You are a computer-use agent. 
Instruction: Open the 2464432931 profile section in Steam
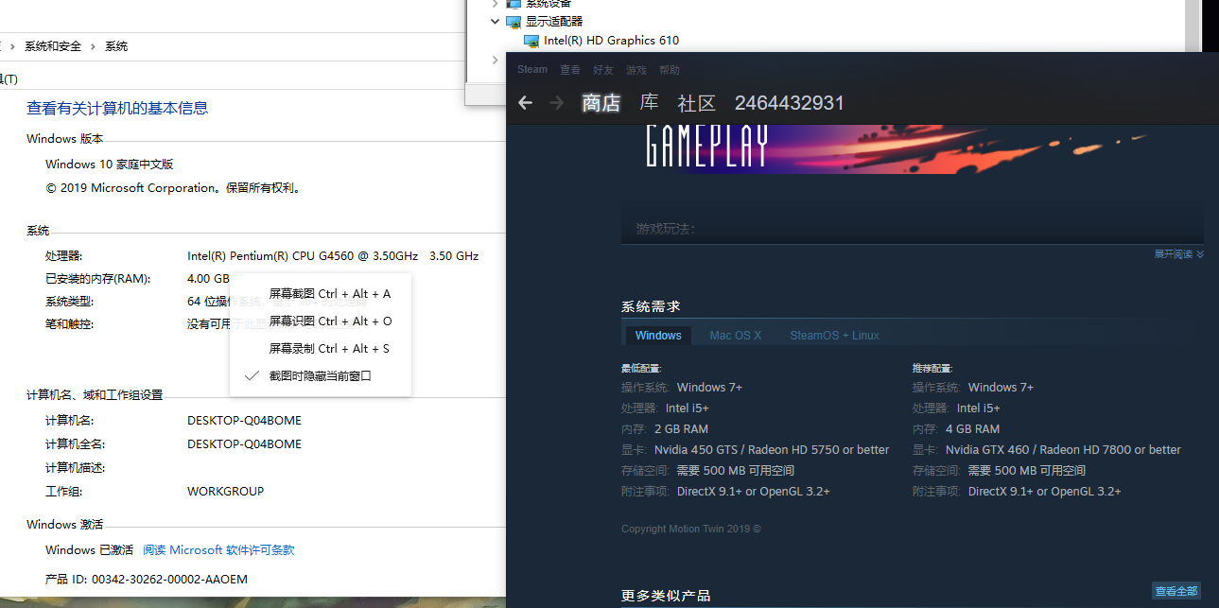tap(789, 103)
